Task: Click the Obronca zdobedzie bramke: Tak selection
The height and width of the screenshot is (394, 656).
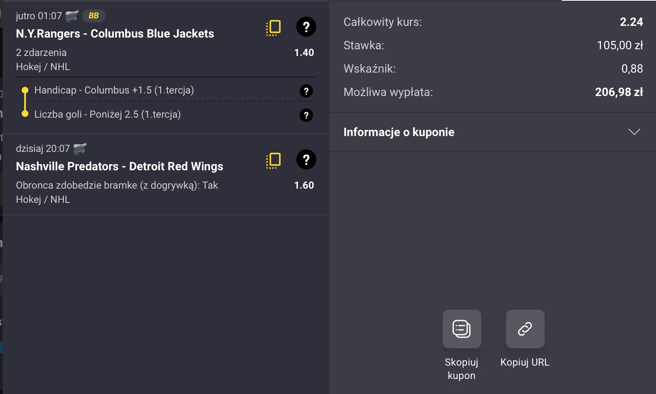Action: pos(117,185)
